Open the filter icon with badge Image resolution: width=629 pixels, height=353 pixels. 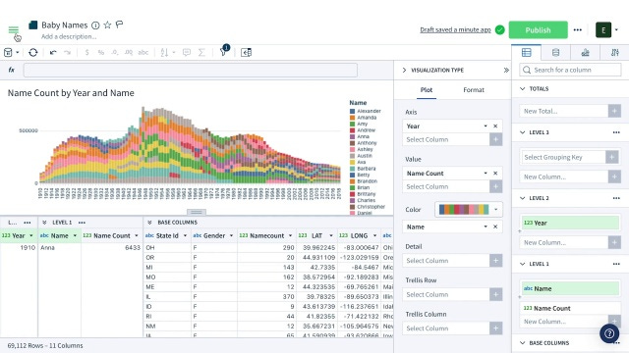click(223, 52)
